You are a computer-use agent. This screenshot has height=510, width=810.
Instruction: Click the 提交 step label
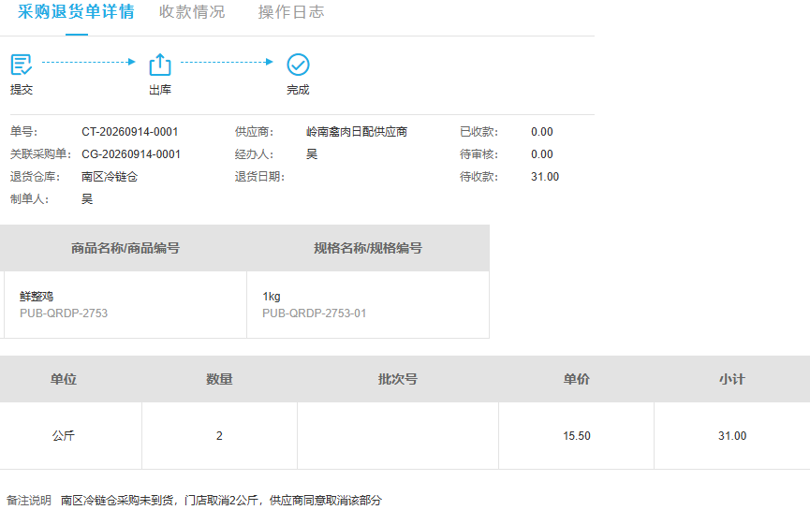tap(22, 90)
